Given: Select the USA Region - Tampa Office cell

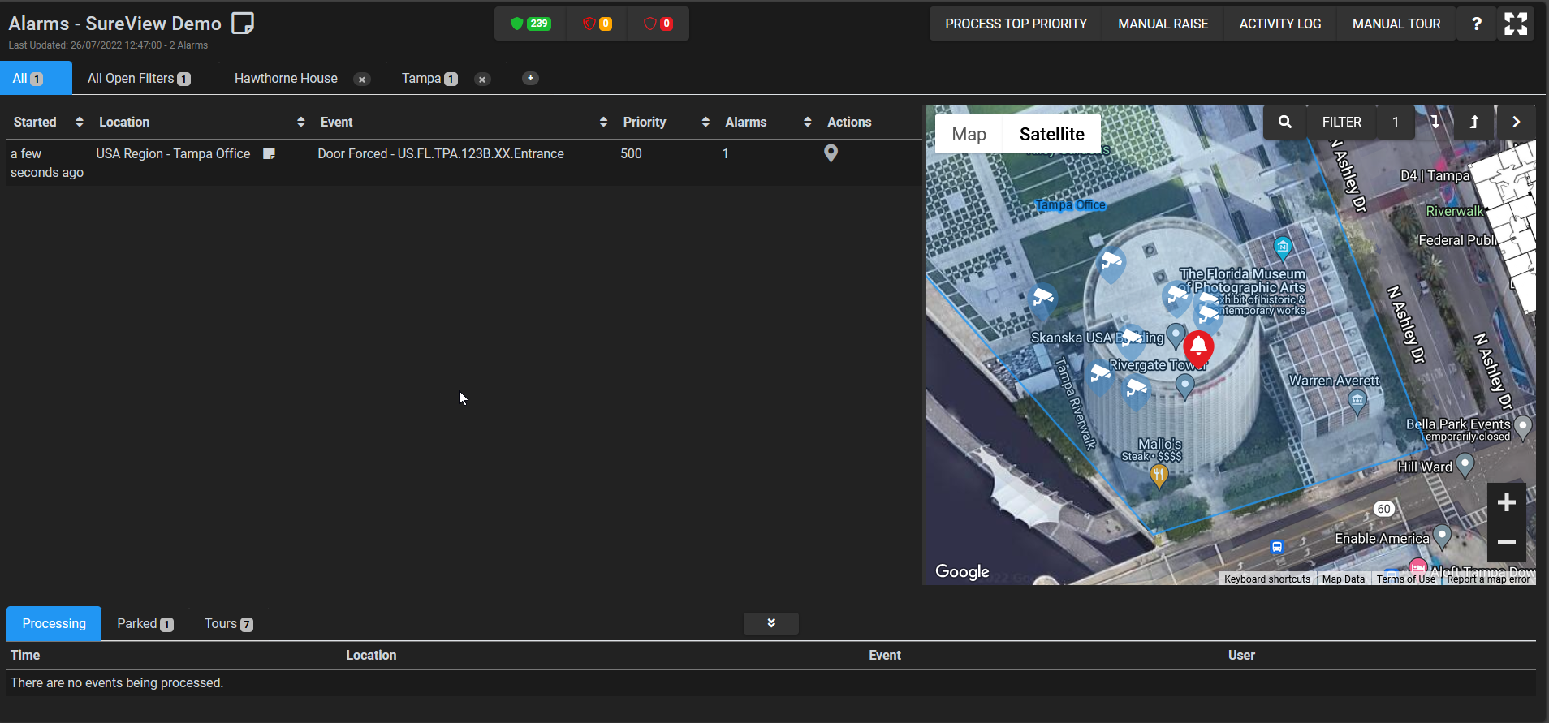Looking at the screenshot, I should (x=173, y=153).
